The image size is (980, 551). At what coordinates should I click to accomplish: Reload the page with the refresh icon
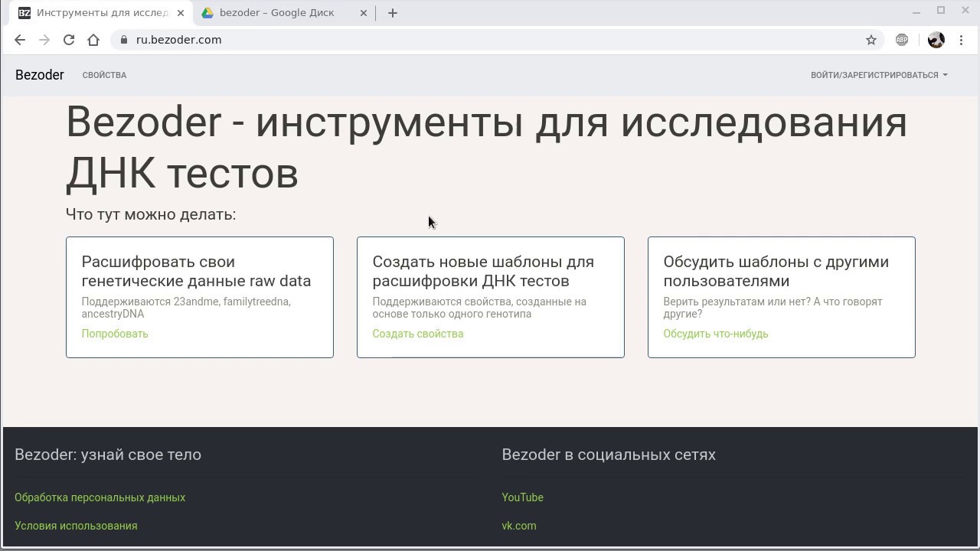point(69,40)
